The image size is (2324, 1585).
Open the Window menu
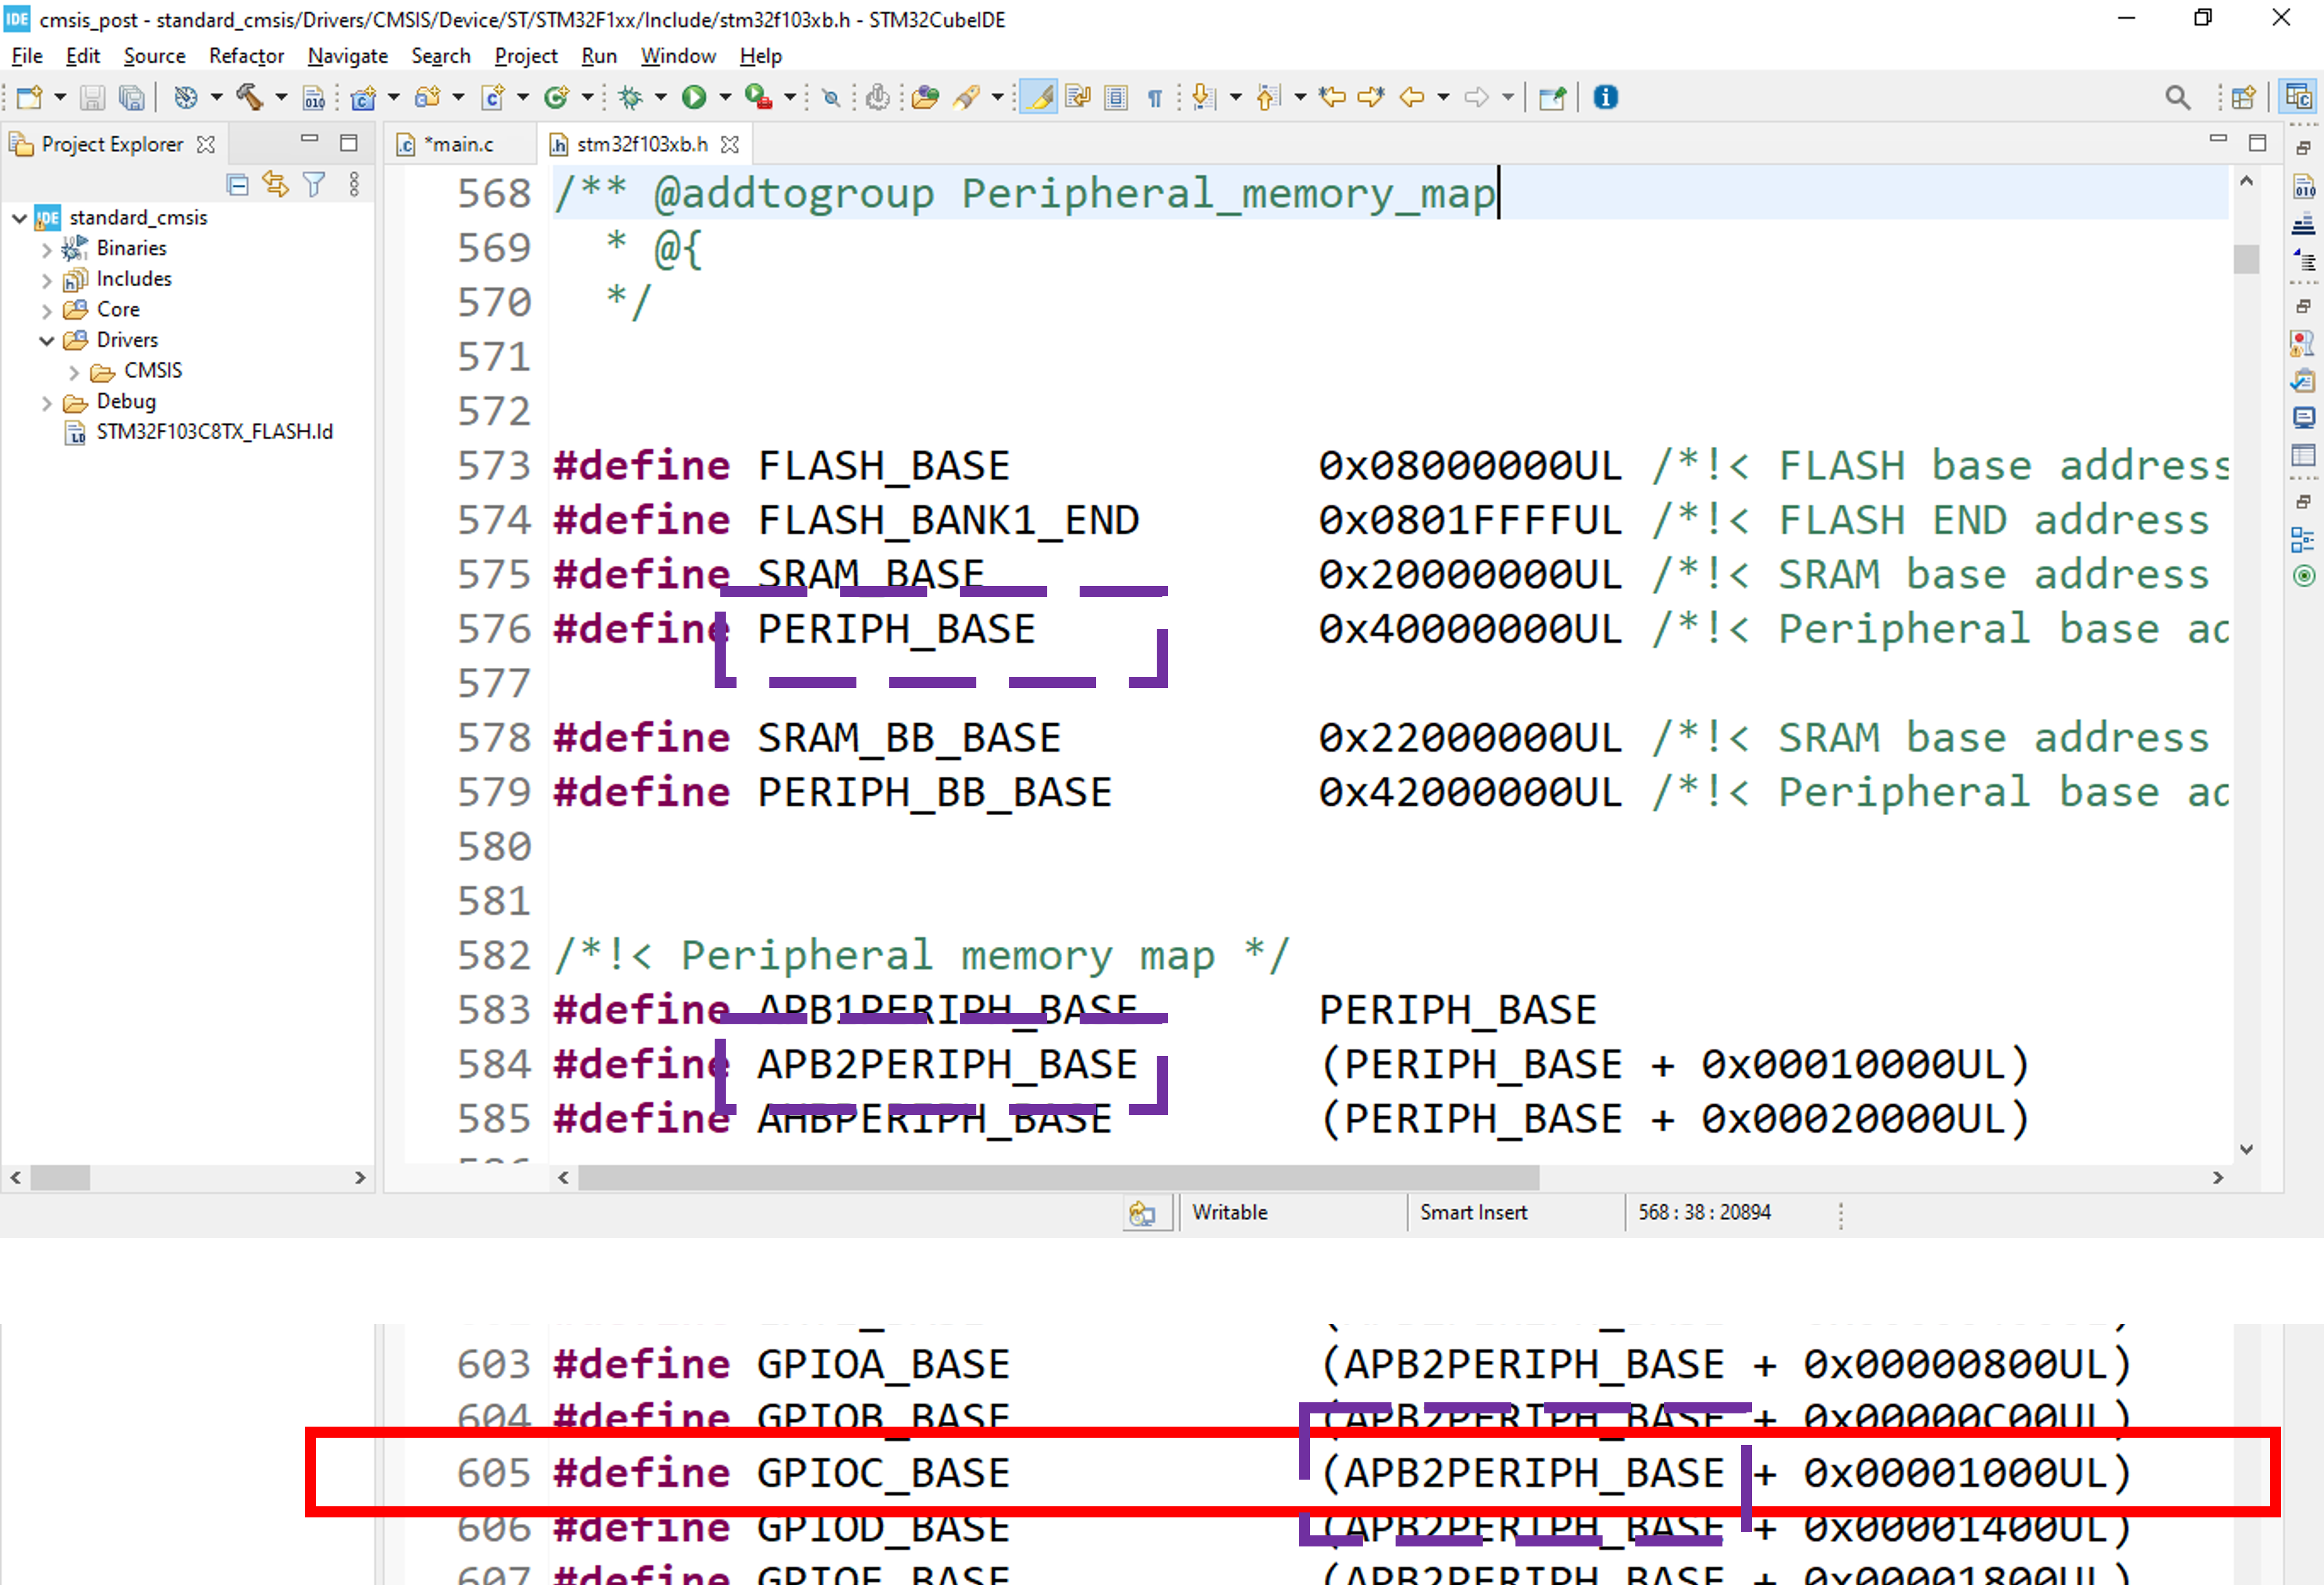coord(678,56)
